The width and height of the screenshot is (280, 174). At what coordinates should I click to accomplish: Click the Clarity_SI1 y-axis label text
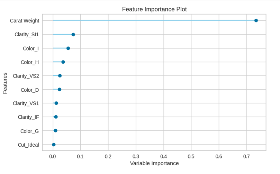(x=27, y=35)
